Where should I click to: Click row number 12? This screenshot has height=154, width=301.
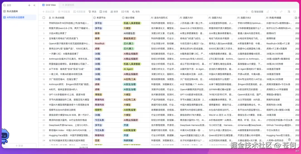click(x=44, y=79)
